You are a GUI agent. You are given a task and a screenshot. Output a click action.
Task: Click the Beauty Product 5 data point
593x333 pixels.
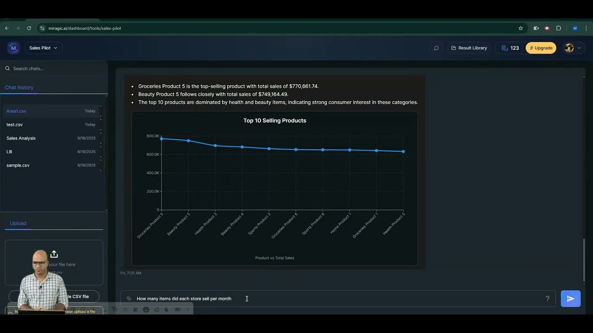coord(189,141)
